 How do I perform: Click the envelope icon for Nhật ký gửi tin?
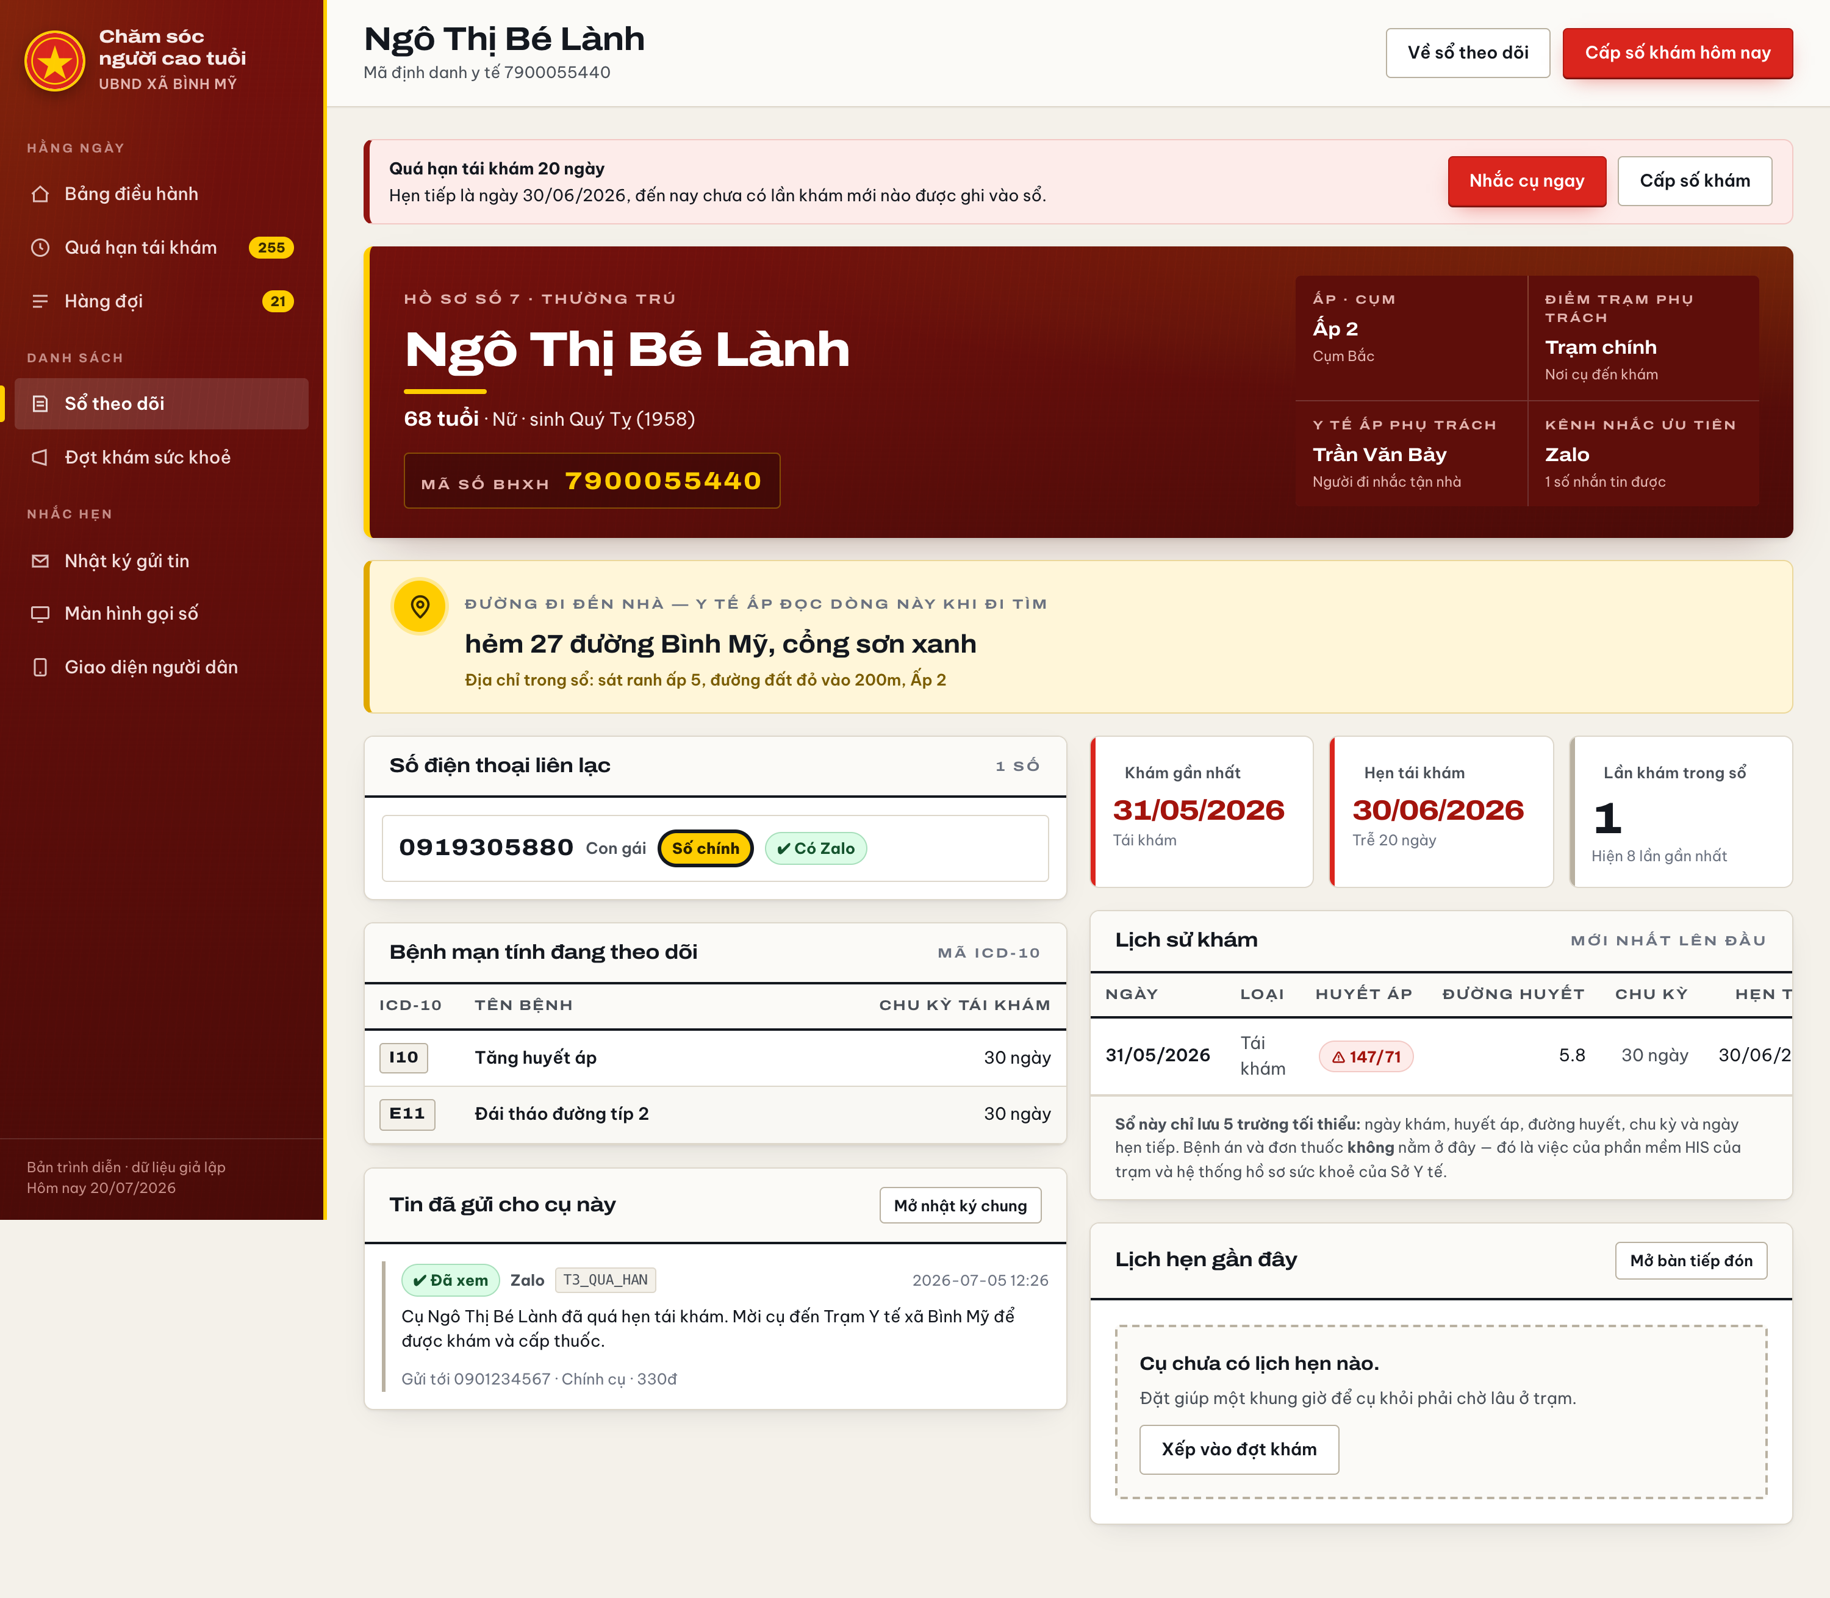point(40,561)
